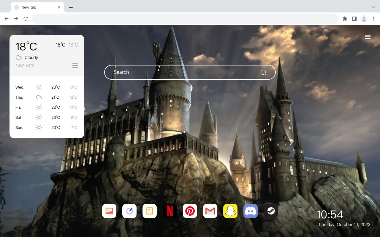Click the sunny icon for Sun.

coord(39,127)
